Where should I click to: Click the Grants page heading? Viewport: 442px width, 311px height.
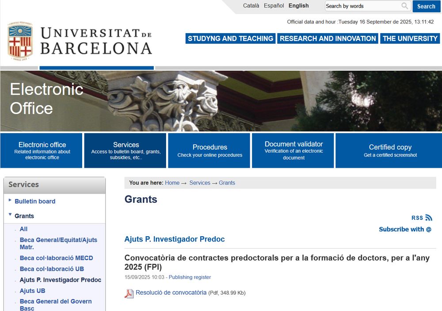tap(141, 199)
